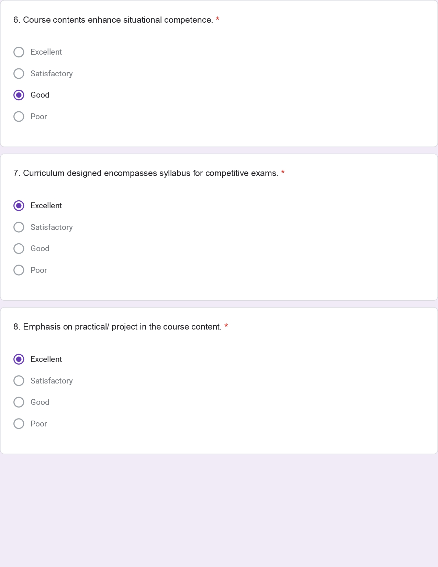Image resolution: width=438 pixels, height=567 pixels.
Task: Select Satisfactory for curriculum competitive exams question
Action: tap(19, 227)
